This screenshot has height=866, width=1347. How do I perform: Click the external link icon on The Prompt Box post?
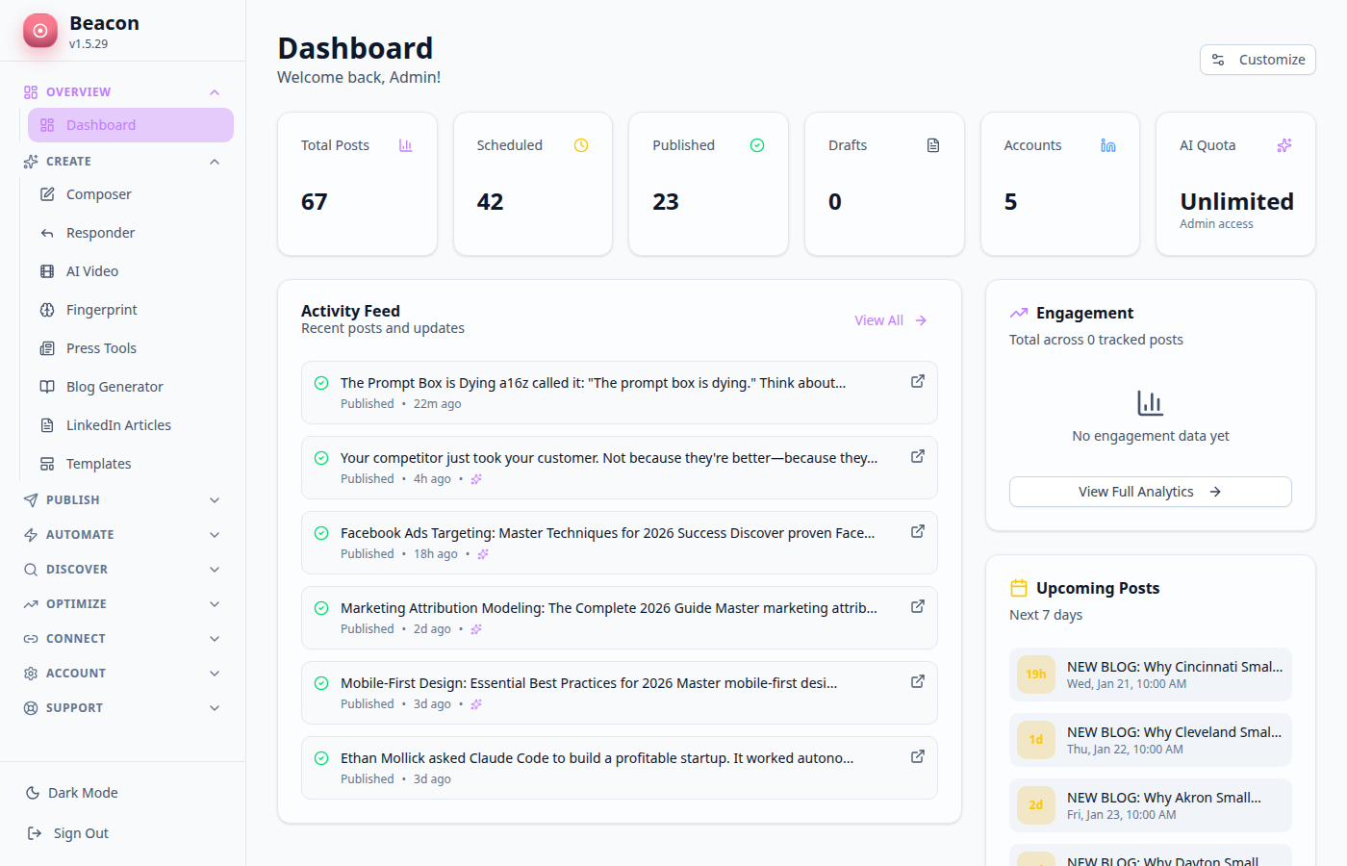[x=917, y=380]
